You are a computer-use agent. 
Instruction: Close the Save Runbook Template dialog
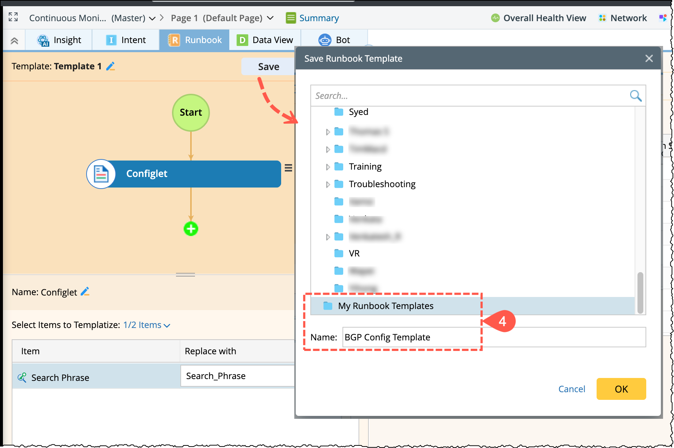click(649, 58)
